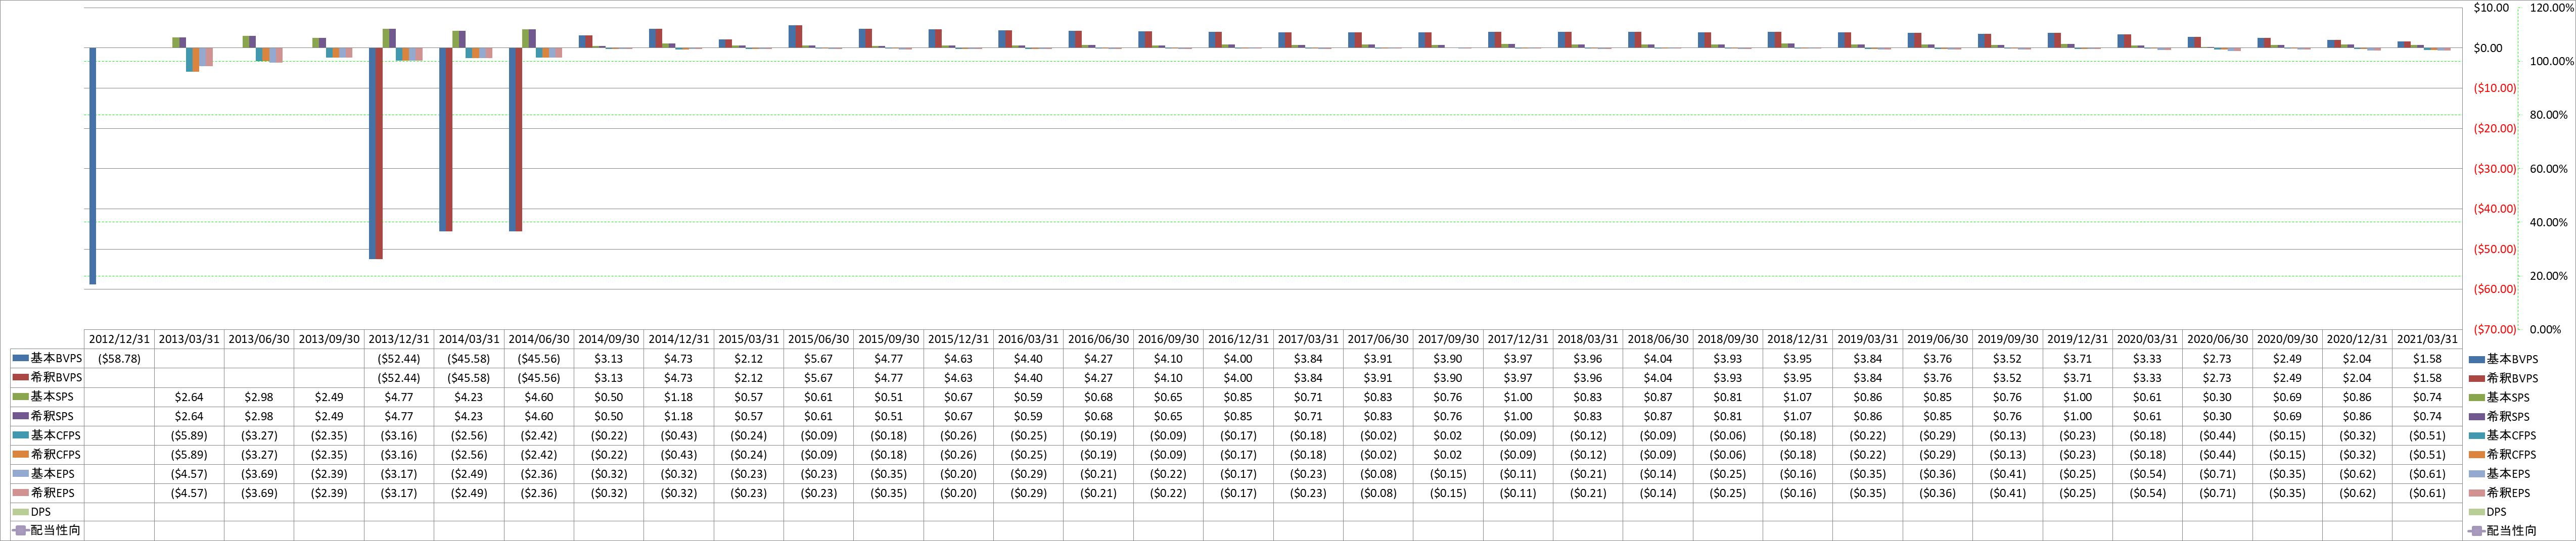Click the 基本BVPS row header in the table
The width and height of the screenshot is (2576, 541).
point(47,359)
